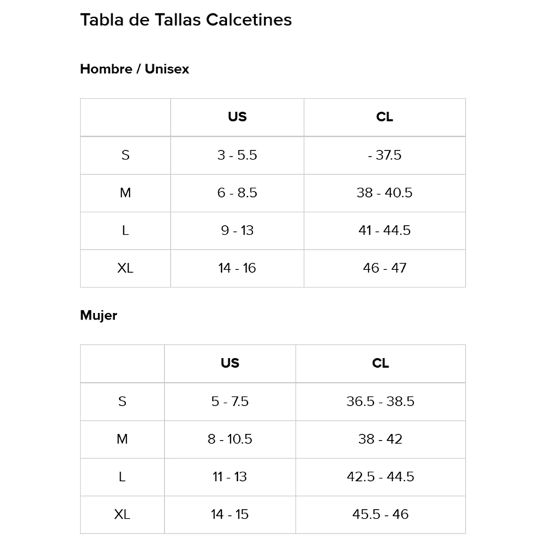This screenshot has height=536, width=536.
Task: Select the 'Hombre / Unisex' section heading
Action: coord(135,69)
